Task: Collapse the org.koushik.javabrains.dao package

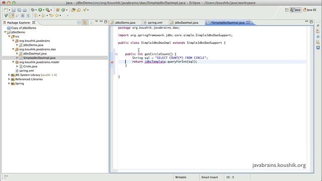Action: (13, 49)
